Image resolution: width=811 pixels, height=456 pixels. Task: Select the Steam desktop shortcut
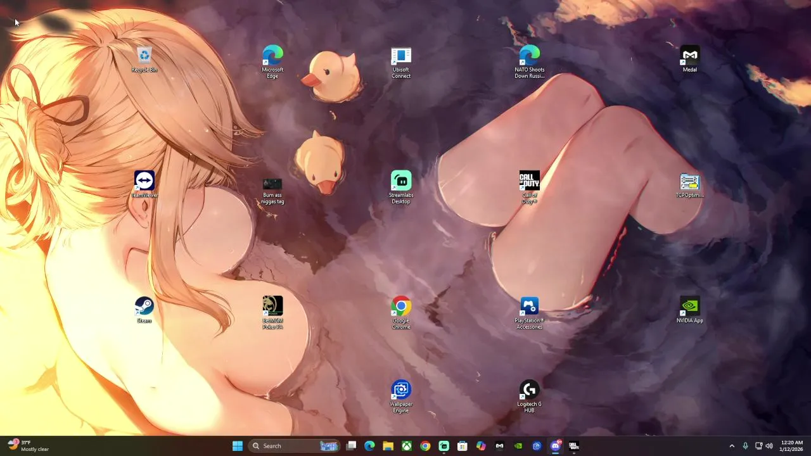point(144,310)
